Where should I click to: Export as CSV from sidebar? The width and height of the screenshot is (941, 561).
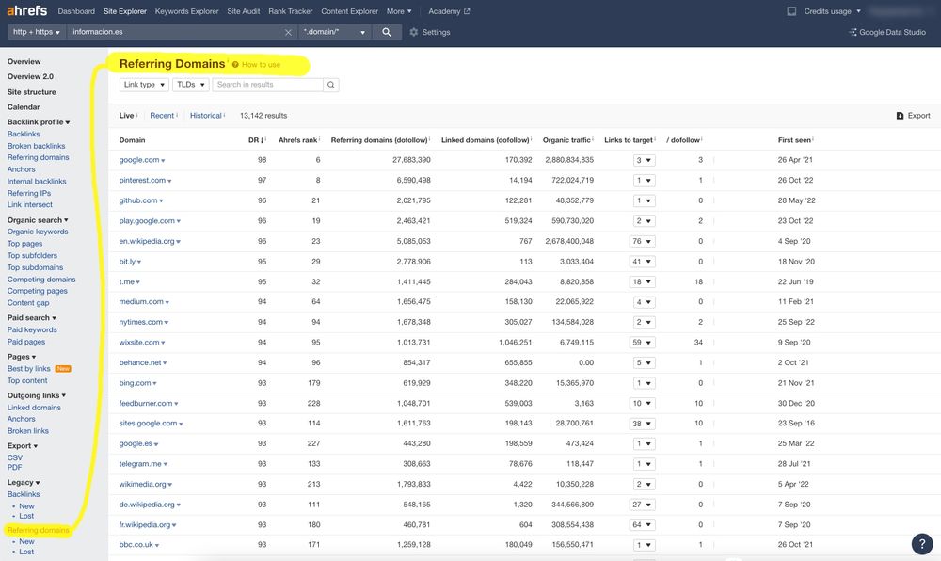tap(15, 457)
